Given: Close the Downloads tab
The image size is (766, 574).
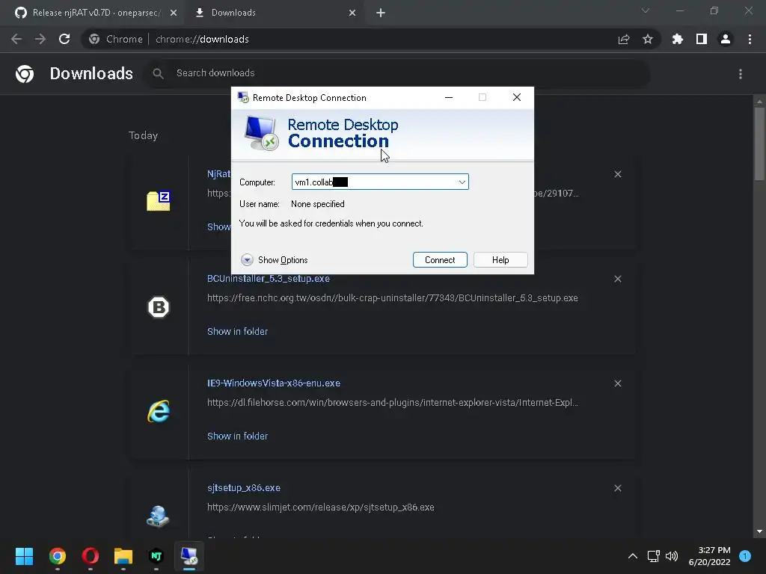Looking at the screenshot, I should click(352, 13).
